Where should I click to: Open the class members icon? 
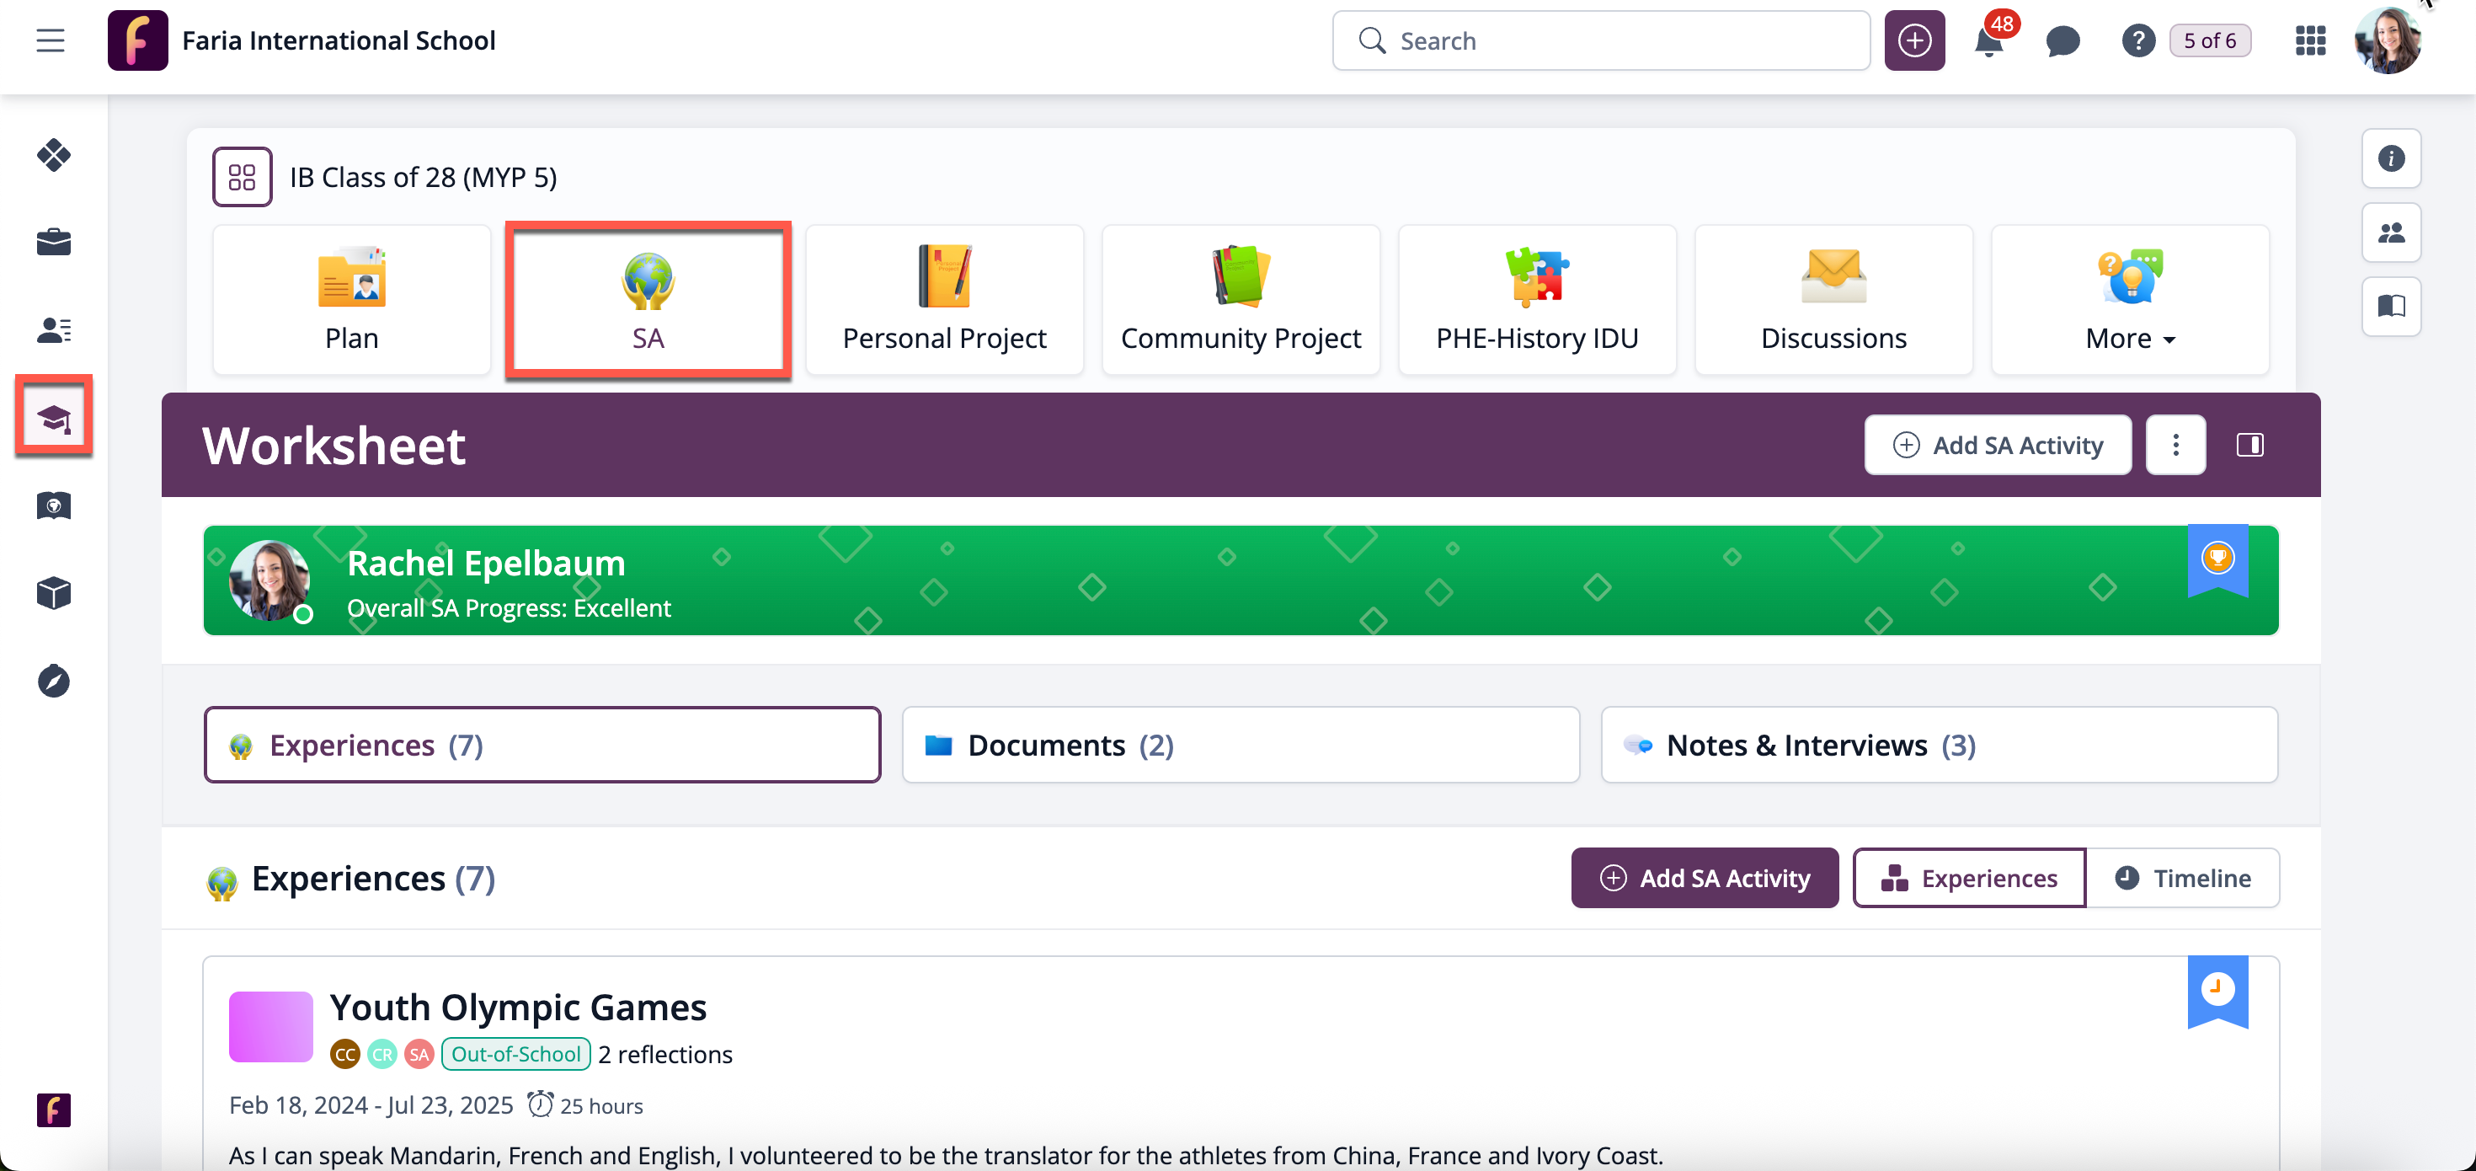(x=2390, y=233)
